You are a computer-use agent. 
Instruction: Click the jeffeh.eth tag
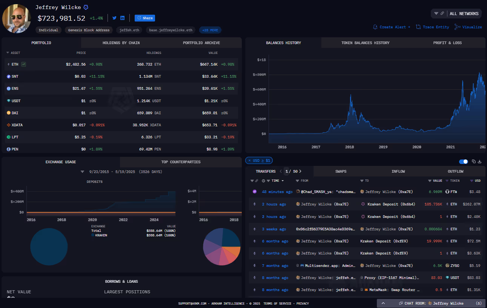point(129,30)
